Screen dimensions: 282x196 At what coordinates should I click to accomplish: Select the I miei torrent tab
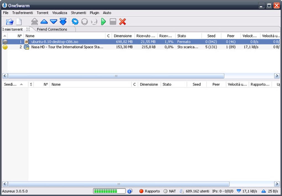point(12,29)
